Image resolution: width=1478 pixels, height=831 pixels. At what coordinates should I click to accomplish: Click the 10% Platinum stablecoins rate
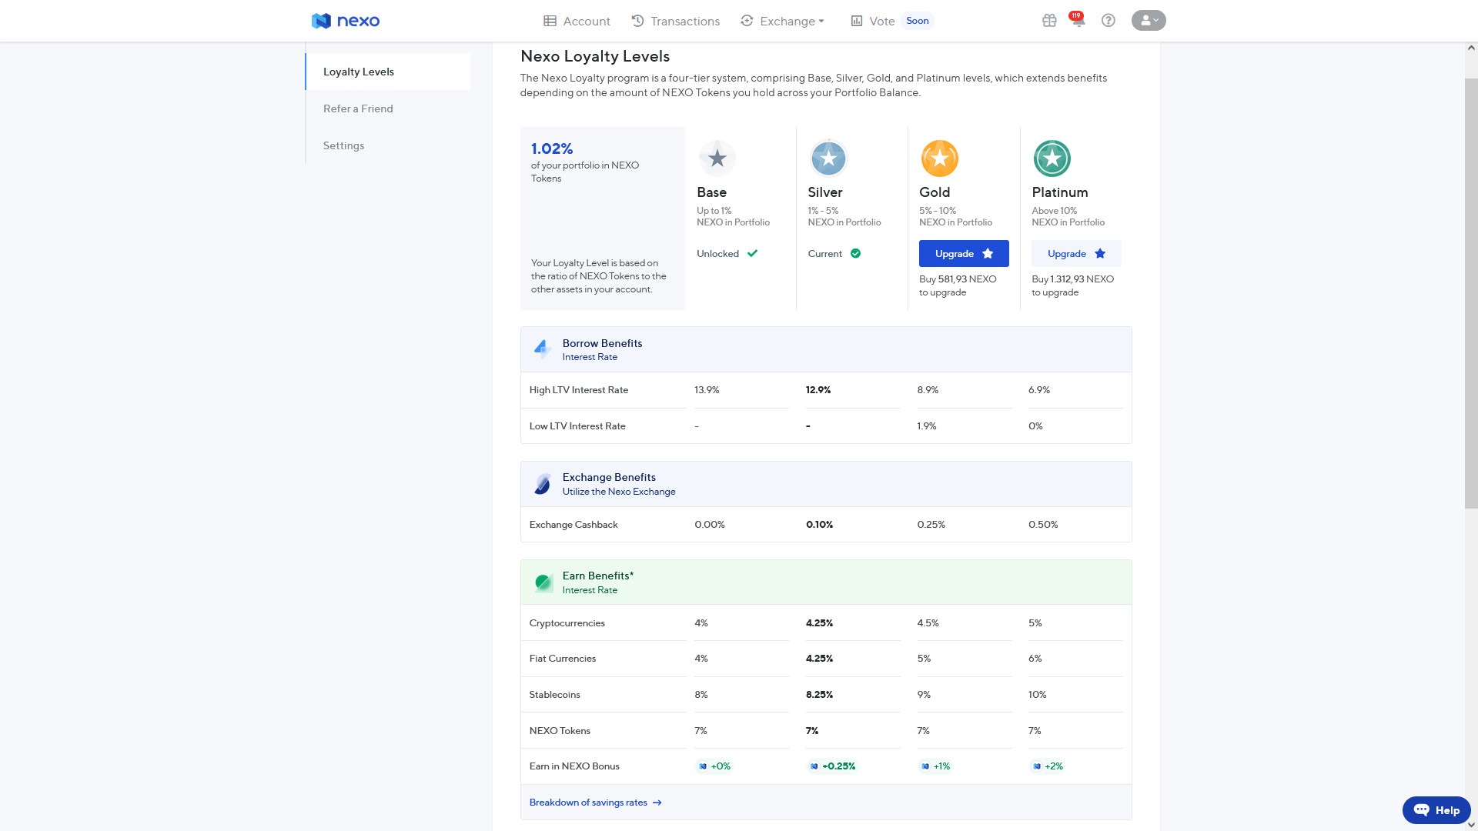[1038, 695]
